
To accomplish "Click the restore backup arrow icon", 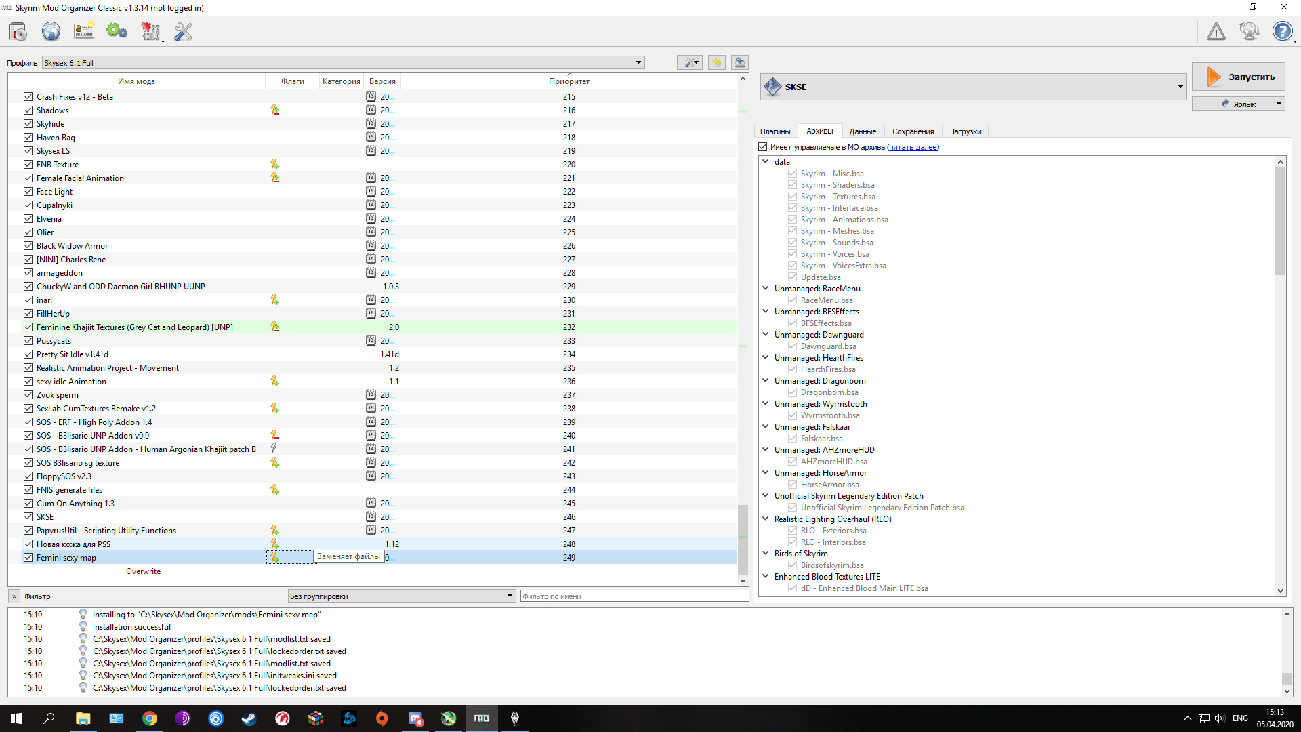I will coord(716,62).
